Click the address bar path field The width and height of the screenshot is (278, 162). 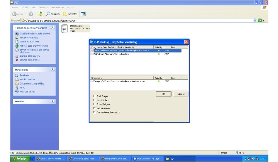click(137, 20)
